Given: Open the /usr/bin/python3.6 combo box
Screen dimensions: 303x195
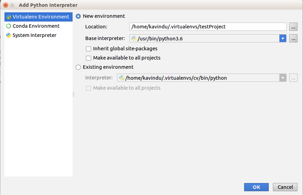Looking at the screenshot, I should 205,39.
